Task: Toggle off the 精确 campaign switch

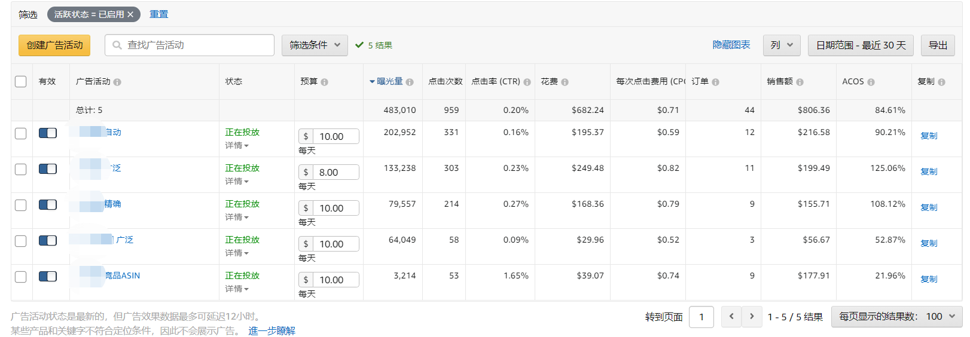Action: point(48,204)
